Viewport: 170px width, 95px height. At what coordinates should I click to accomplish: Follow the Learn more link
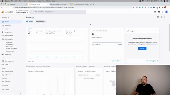click(154, 44)
